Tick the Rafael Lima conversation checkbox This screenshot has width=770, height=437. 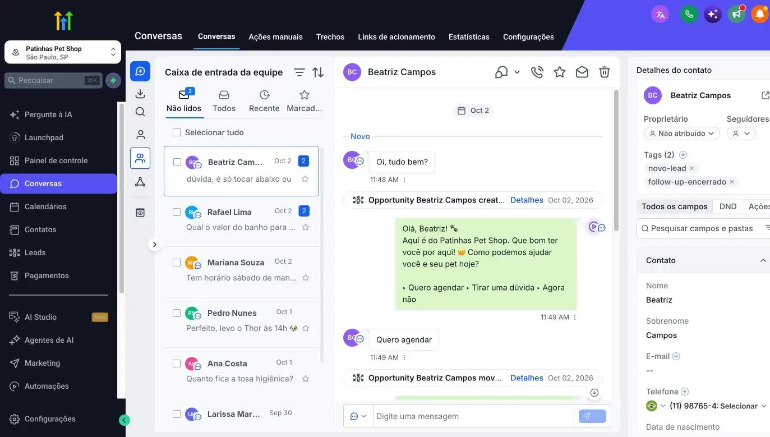click(x=177, y=212)
